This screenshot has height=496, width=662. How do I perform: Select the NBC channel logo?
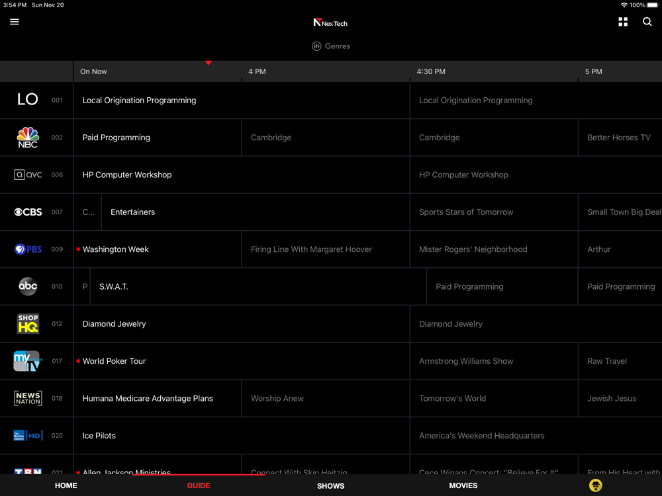tap(28, 138)
